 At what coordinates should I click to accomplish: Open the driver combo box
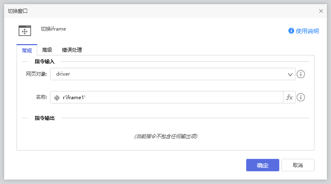click(170, 74)
